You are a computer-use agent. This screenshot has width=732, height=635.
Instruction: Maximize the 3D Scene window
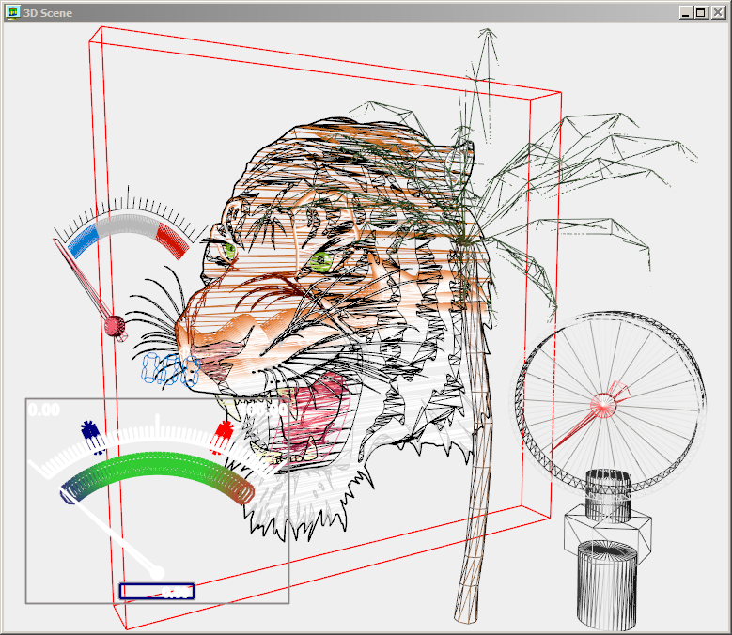[x=703, y=13]
